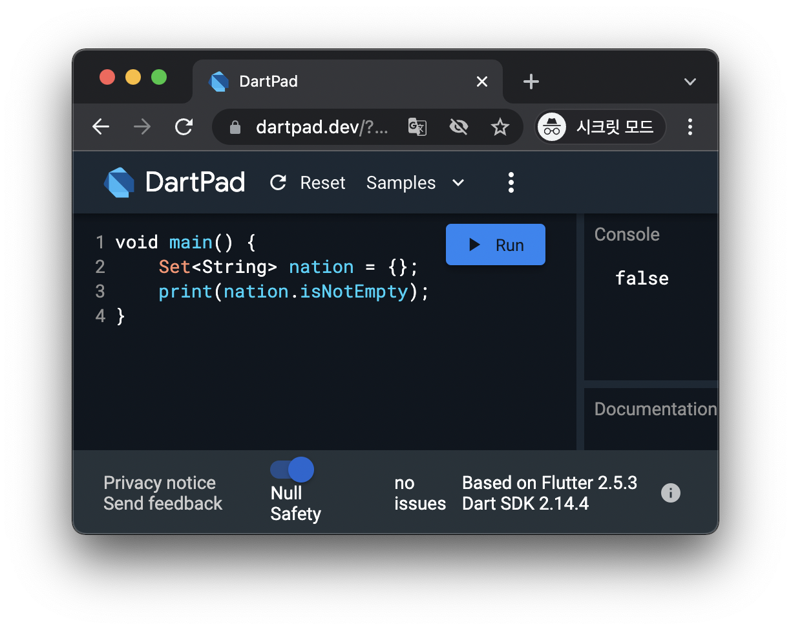
Task: Expand the Samples dropdown
Action: click(415, 183)
